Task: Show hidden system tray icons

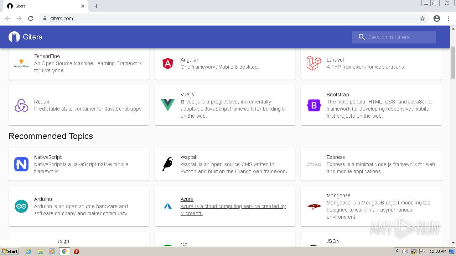Action: [397, 251]
